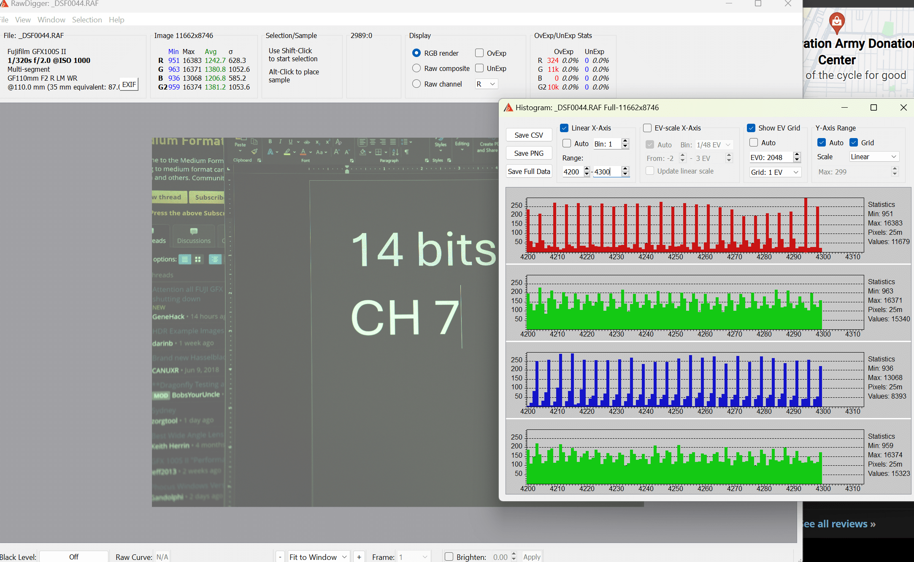Increase Brighten value with stepper
914x562 pixels.
click(514, 554)
